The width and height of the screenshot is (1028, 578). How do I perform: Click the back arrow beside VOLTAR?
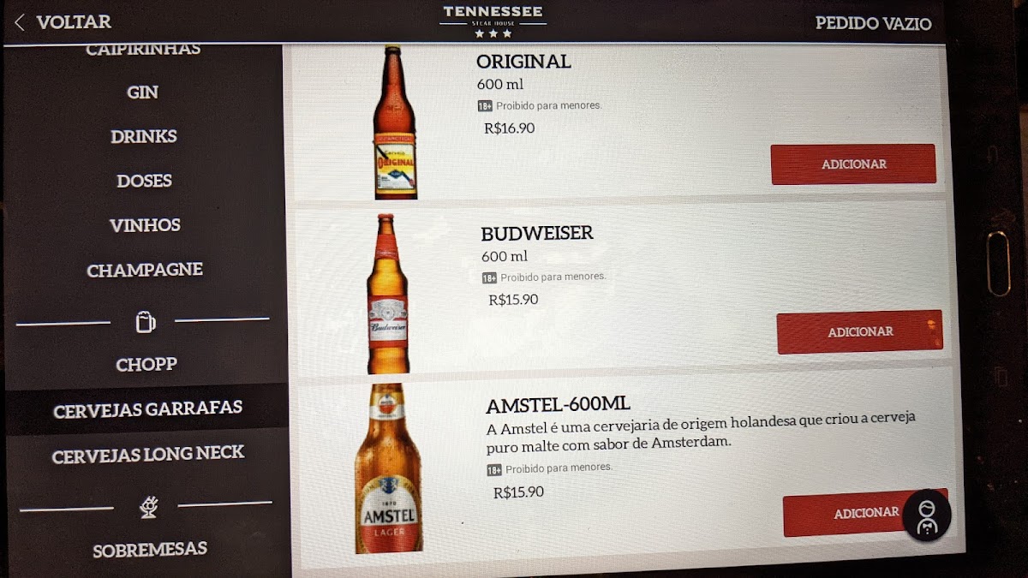(x=20, y=22)
